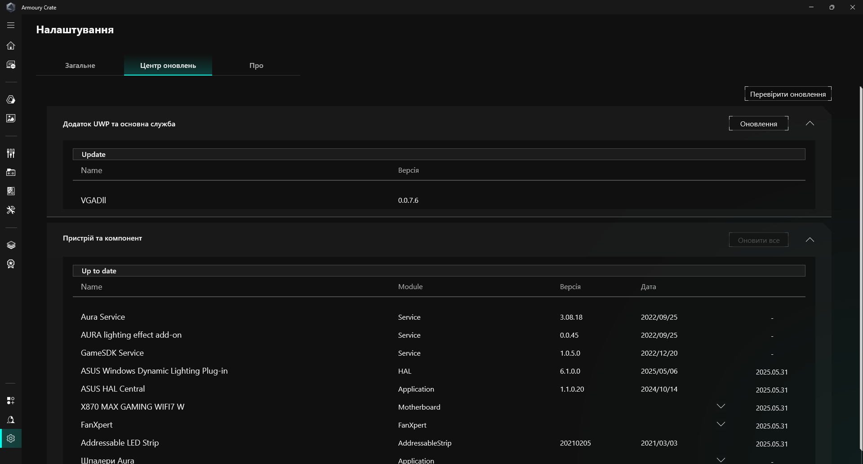Open the notifications bell icon
863x464 pixels.
point(11,419)
